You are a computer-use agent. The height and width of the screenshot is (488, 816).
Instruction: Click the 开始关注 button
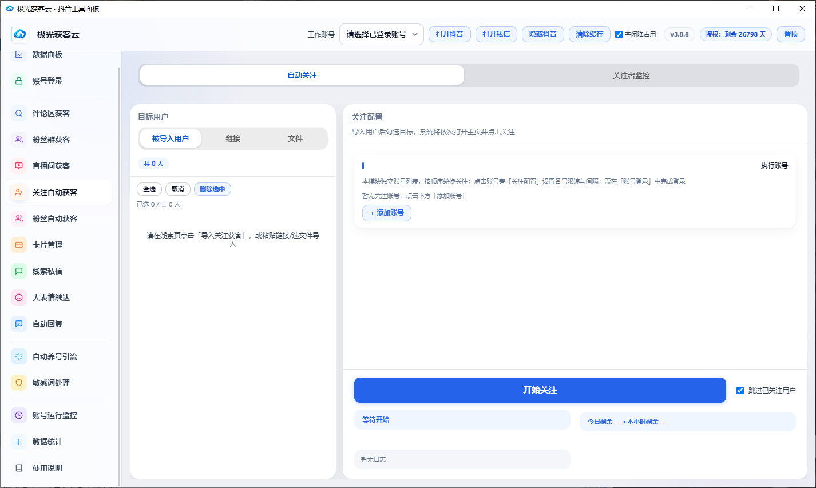540,390
